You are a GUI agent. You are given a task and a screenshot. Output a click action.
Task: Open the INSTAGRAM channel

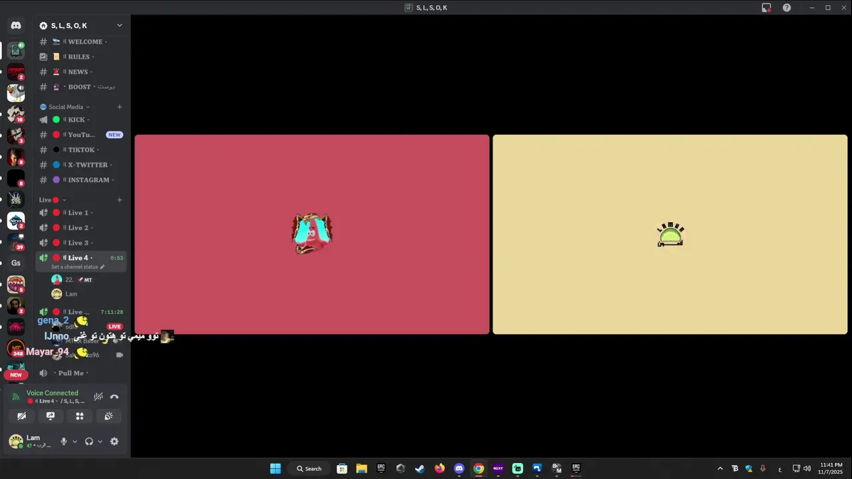coord(81,180)
